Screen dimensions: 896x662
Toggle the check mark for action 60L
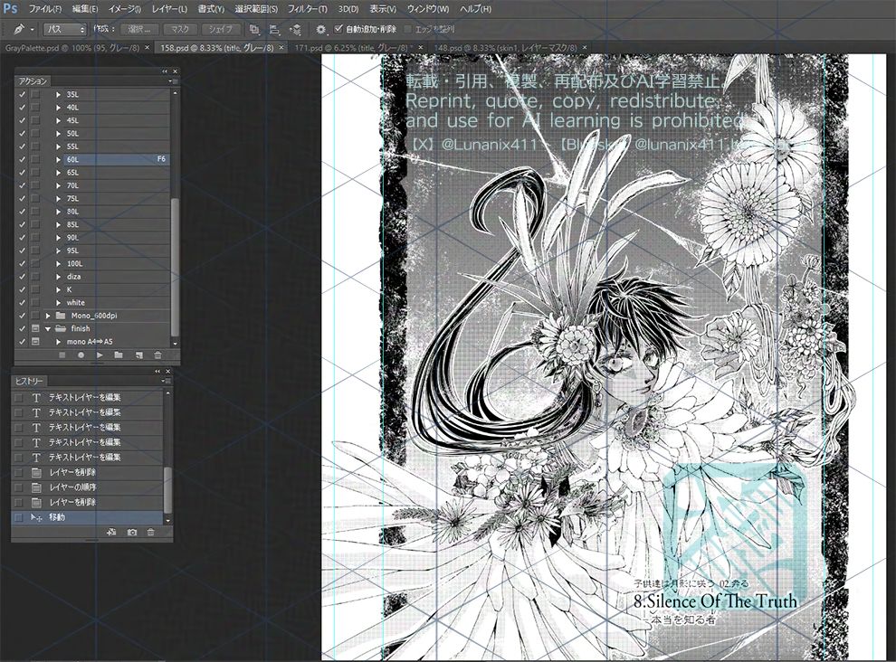coord(23,159)
